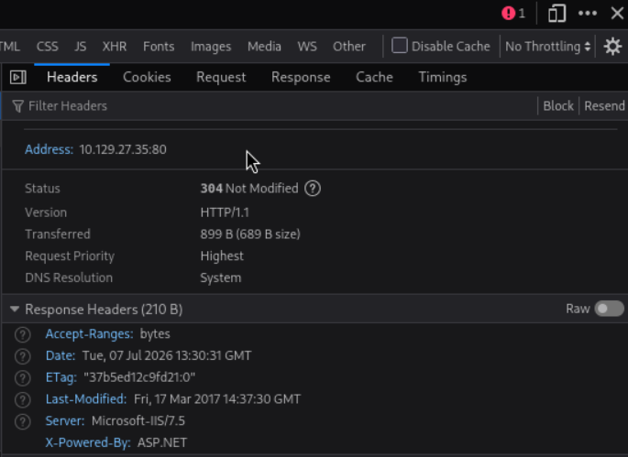This screenshot has height=457, width=628.
Task: Select the Highest request priority value
Action: [x=222, y=256]
